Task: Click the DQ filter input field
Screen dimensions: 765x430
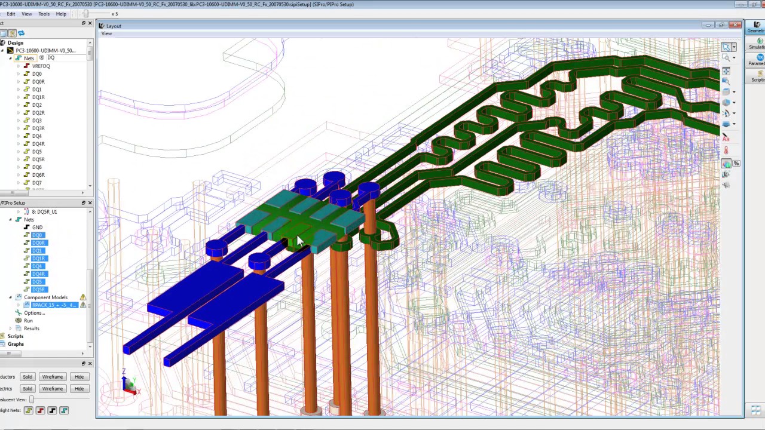Action: 66,58
